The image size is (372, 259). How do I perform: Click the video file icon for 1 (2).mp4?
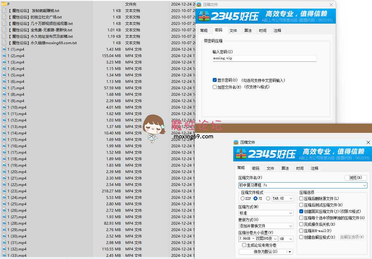tap(4, 56)
